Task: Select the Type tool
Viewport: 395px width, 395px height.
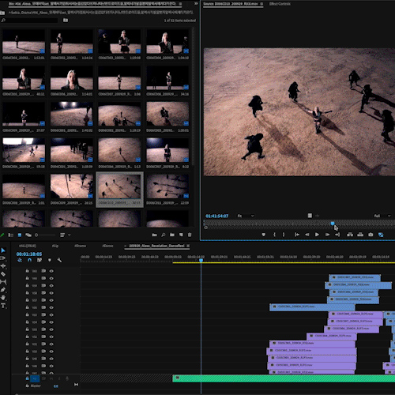Action: 3,306
